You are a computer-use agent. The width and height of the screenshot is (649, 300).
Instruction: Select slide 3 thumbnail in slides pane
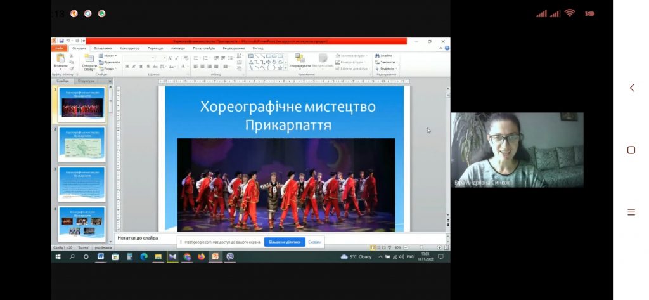[x=82, y=184]
